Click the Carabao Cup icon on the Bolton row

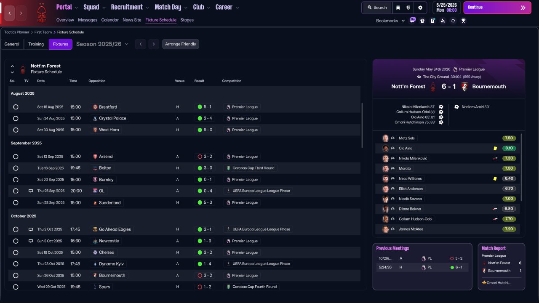(x=229, y=168)
